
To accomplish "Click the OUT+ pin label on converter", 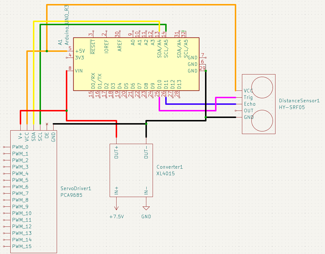I will click(x=116, y=152).
